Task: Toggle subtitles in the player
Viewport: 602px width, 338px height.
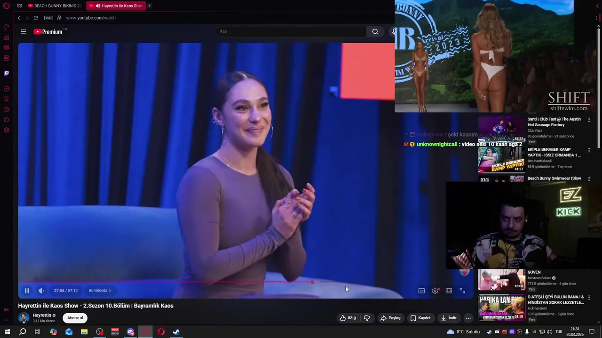Action: 421,291
